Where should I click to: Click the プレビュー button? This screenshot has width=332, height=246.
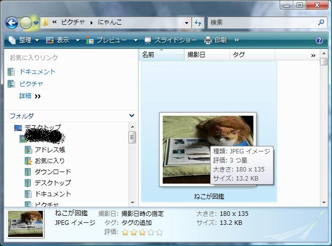tap(106, 40)
